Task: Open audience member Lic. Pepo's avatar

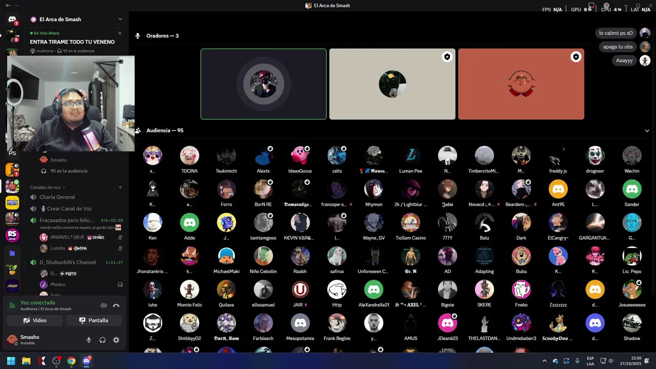Action: (x=632, y=256)
